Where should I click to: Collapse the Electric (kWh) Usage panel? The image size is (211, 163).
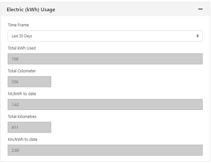(200, 9)
